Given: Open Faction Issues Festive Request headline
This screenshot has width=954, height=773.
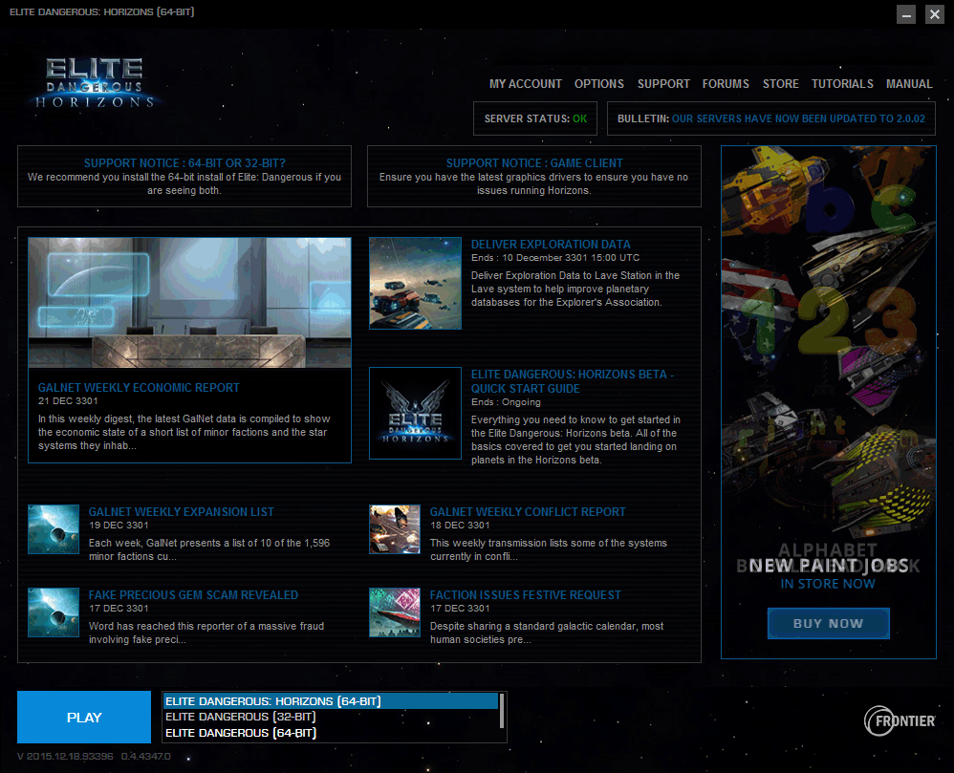Looking at the screenshot, I should (x=526, y=595).
